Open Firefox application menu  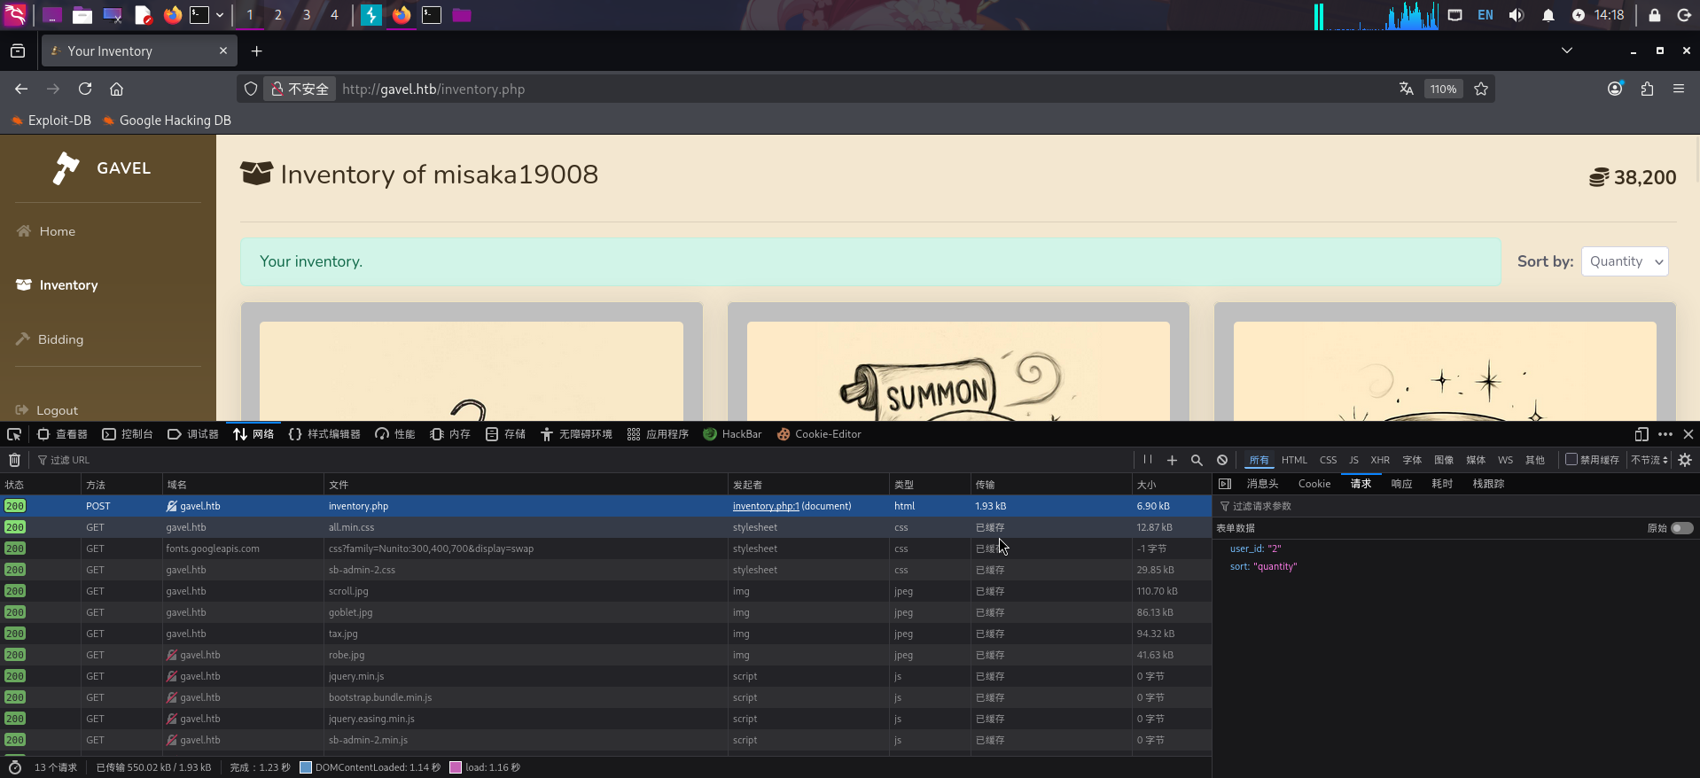coord(1679,89)
